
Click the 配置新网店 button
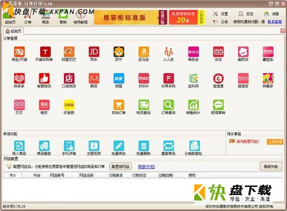point(121,167)
